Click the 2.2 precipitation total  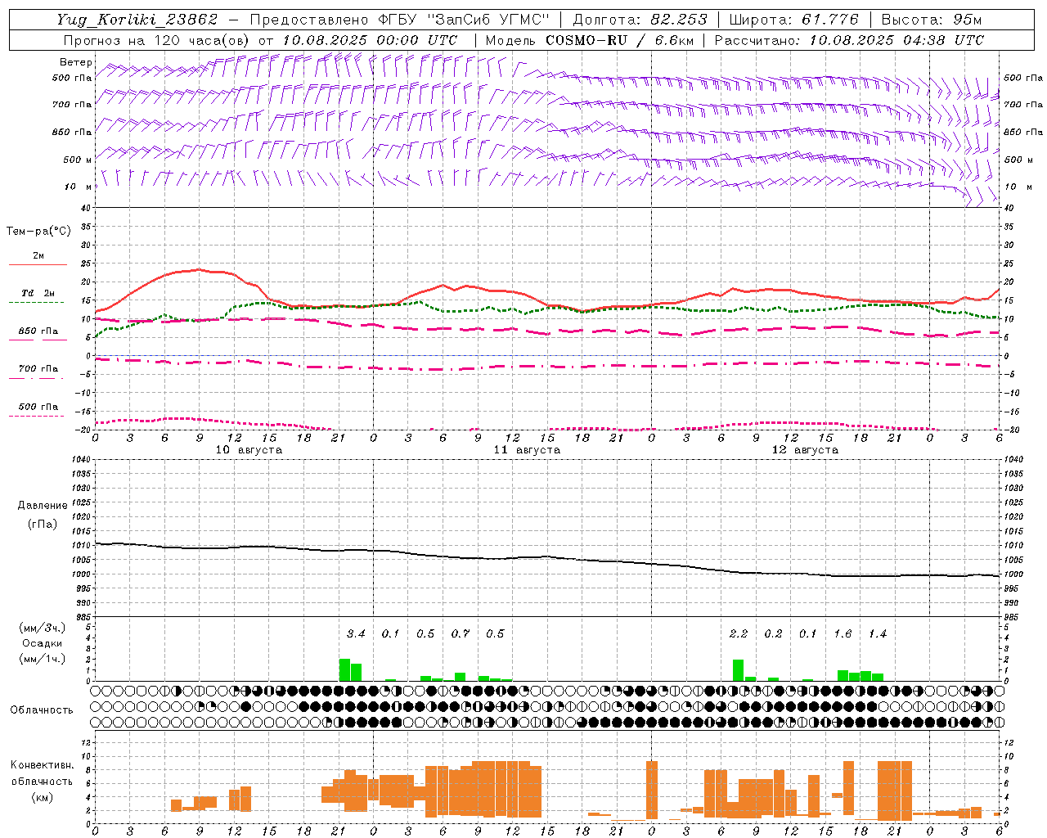tap(739, 633)
